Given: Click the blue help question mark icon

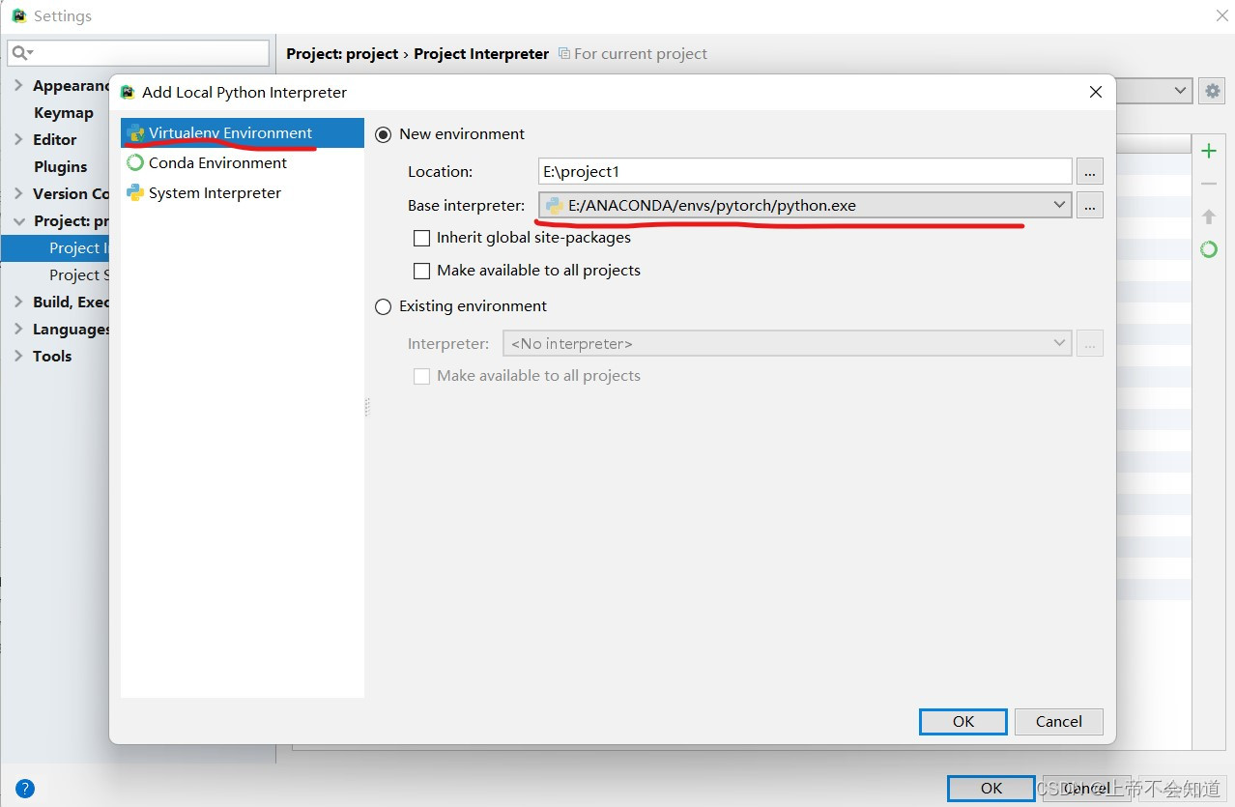Looking at the screenshot, I should coord(25,788).
